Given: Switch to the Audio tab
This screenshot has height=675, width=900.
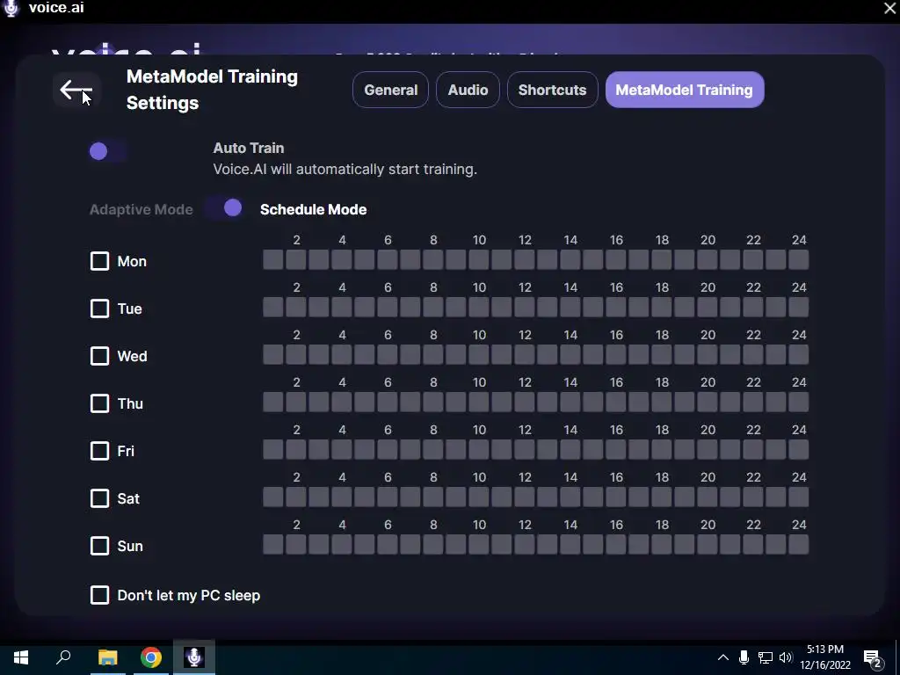Looking at the screenshot, I should [x=468, y=90].
